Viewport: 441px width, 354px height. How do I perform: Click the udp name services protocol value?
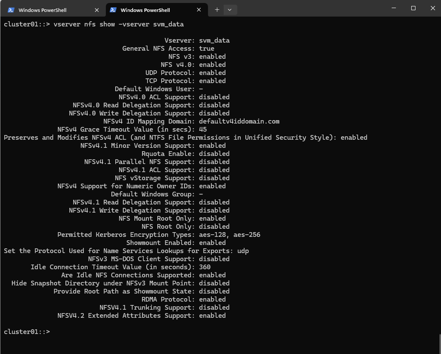(243, 251)
